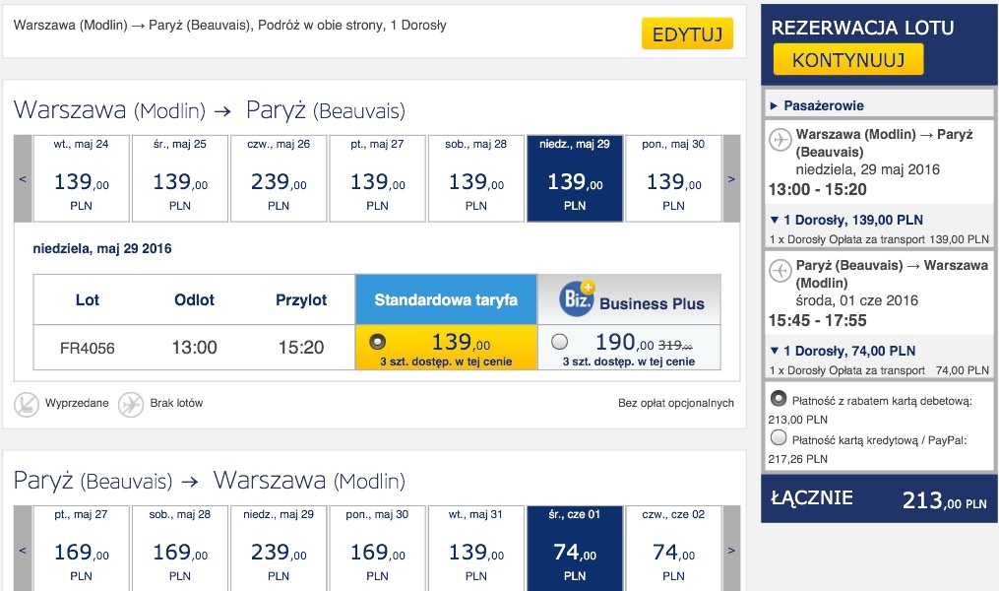Choose payment by credit card / PayPal
Screen dimensions: 999x591
click(x=779, y=438)
